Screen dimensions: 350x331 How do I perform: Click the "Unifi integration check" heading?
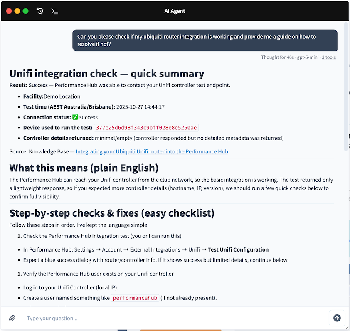[107, 74]
